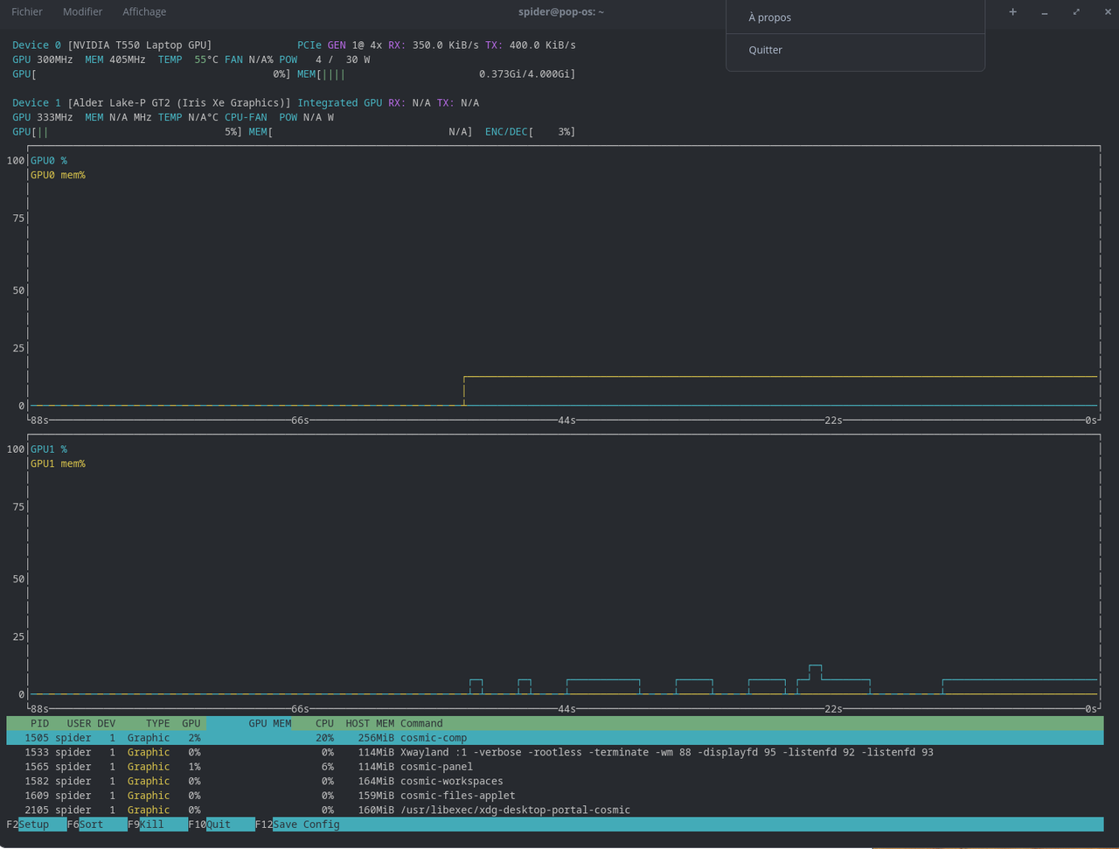Click the GPU0 % graph legend
Screen dimensions: 1119x849
coord(48,160)
